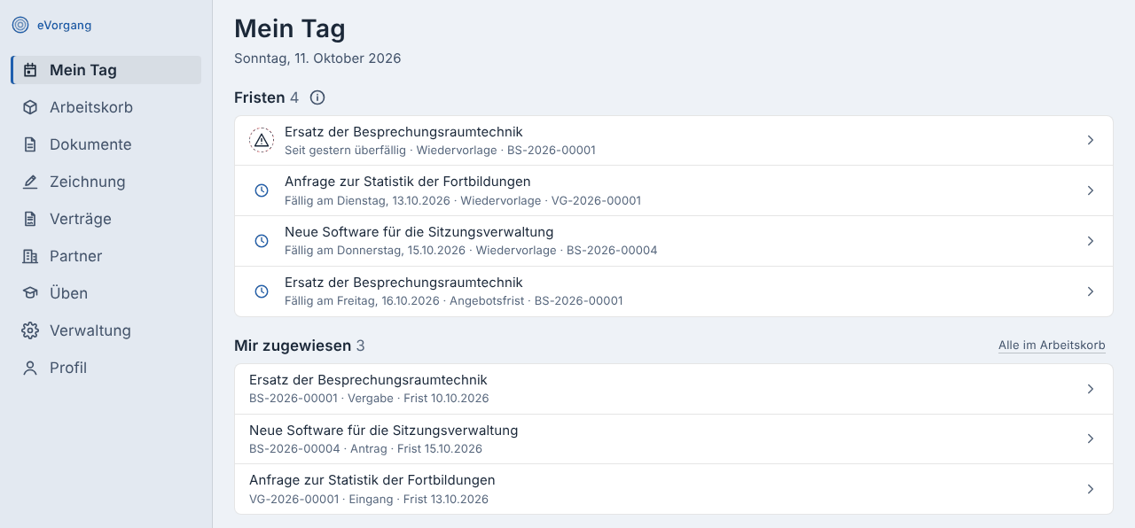Click the Fristen section heading
1135x528 pixels.
tap(260, 97)
